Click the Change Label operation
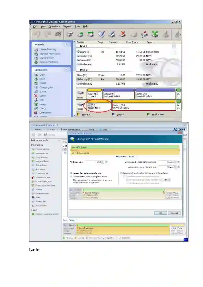203x287 pixels. (x=46, y=87)
